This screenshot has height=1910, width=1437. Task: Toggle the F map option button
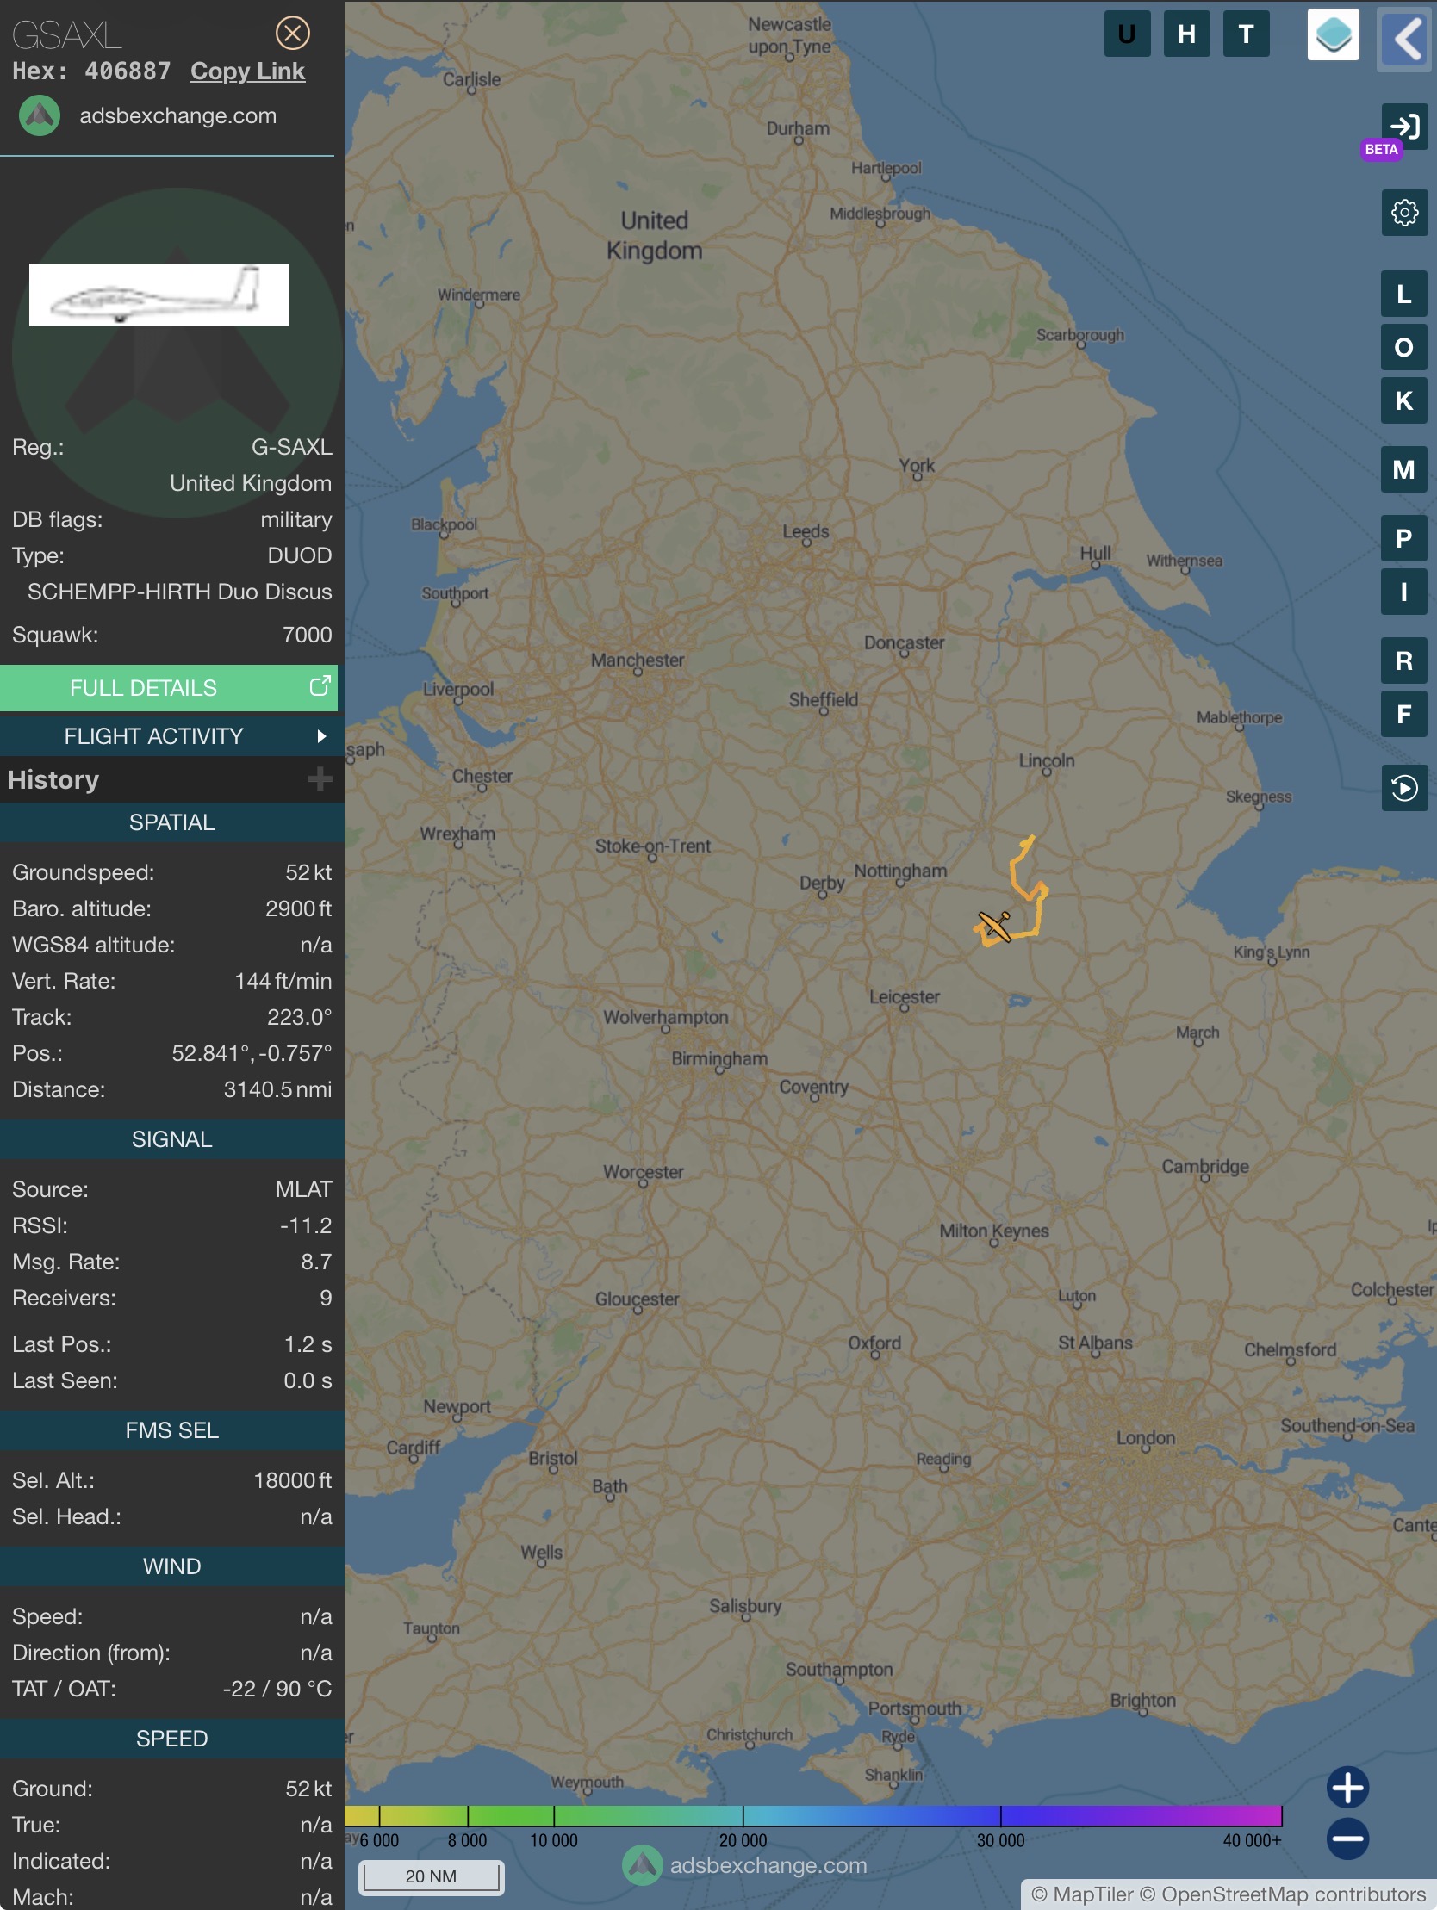coord(1403,714)
